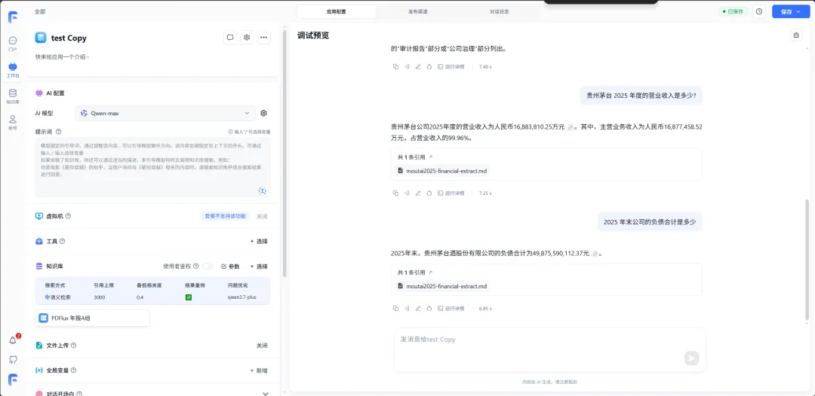Click citation icon after 16,883,810.25万元
The height and width of the screenshot is (396, 815).
click(x=570, y=127)
